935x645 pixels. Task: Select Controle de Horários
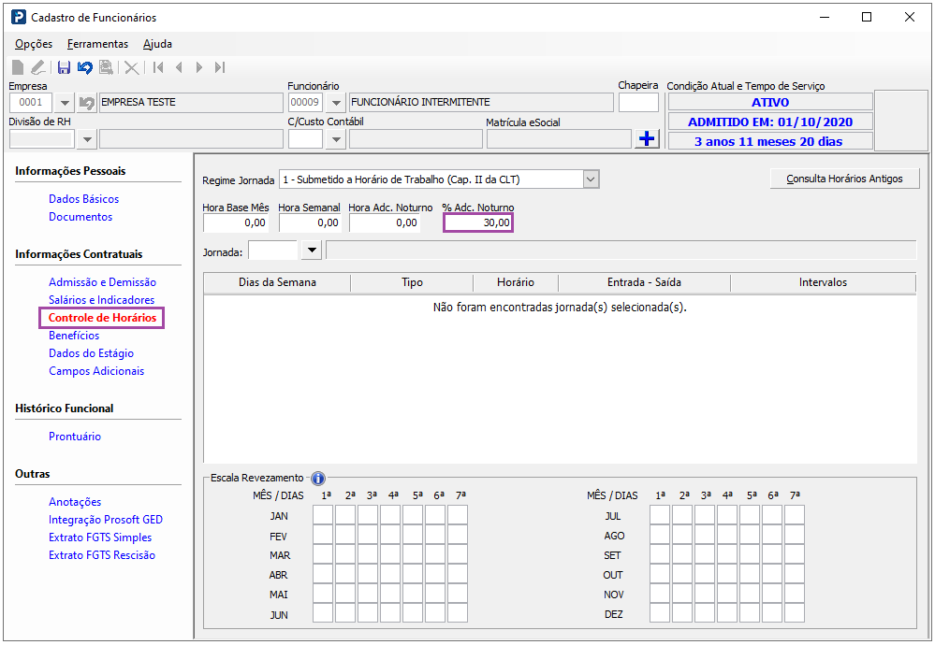(x=102, y=318)
